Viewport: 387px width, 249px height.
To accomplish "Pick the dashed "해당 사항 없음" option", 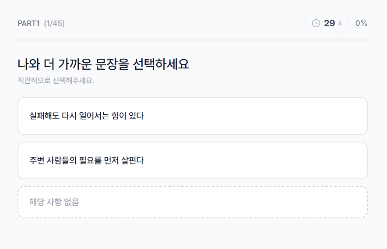I will point(192,202).
